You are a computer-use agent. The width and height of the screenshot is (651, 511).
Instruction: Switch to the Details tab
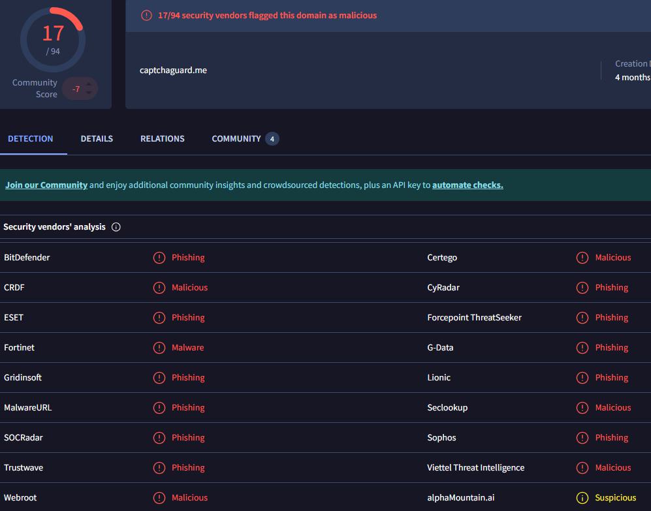click(x=97, y=139)
